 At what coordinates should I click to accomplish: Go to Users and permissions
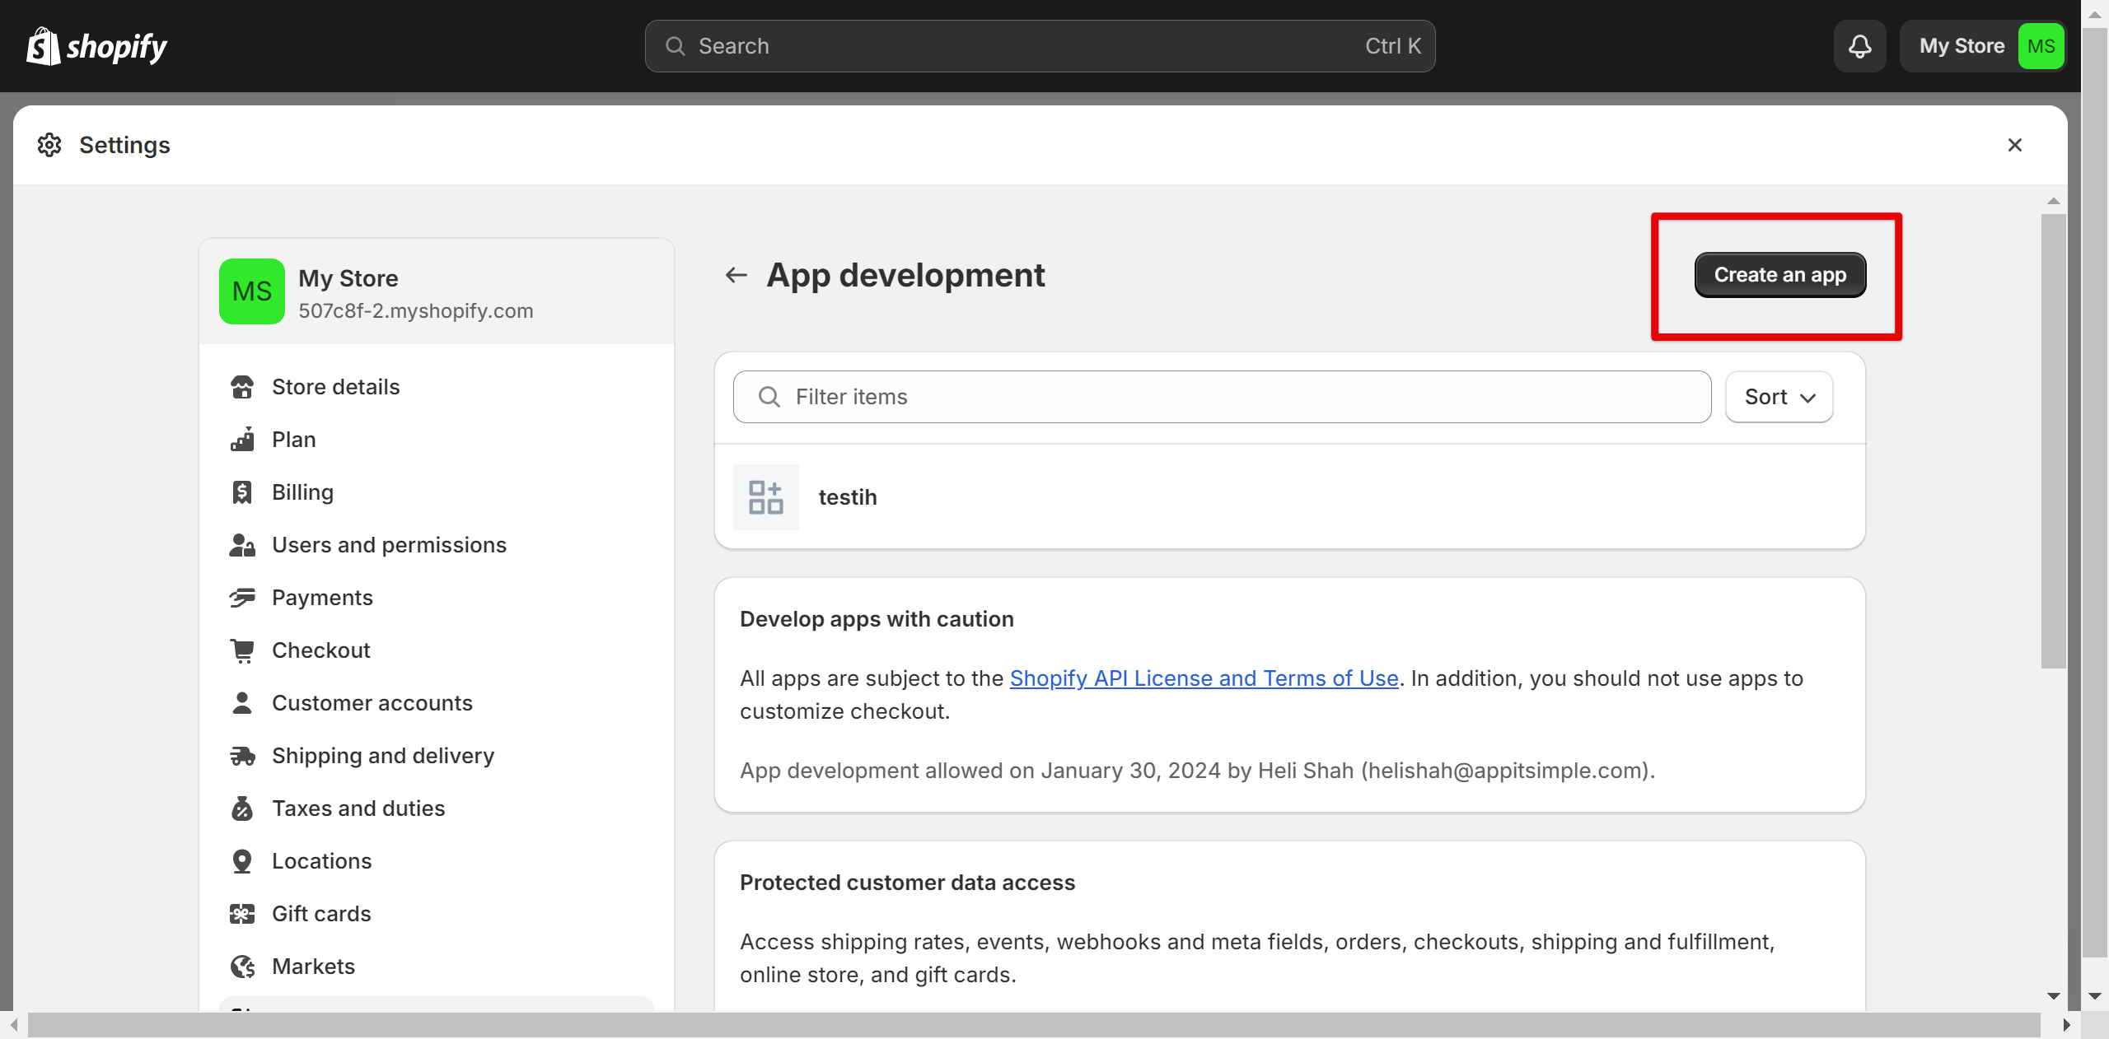pyautogui.click(x=437, y=545)
